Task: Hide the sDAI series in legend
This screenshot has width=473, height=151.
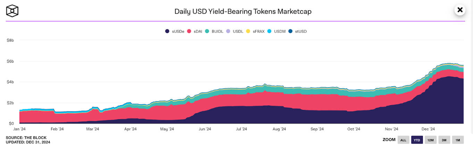Action: pos(190,32)
